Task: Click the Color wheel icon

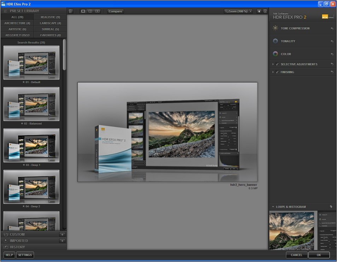Action: (x=275, y=54)
